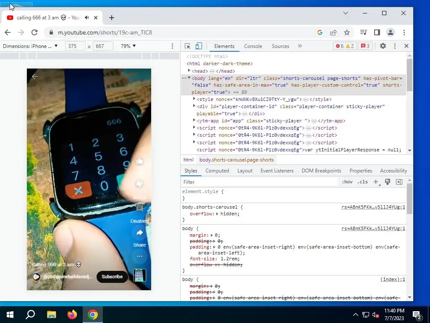The width and height of the screenshot is (430, 323).
Task: Collapse the body element node
Action: 189,78
